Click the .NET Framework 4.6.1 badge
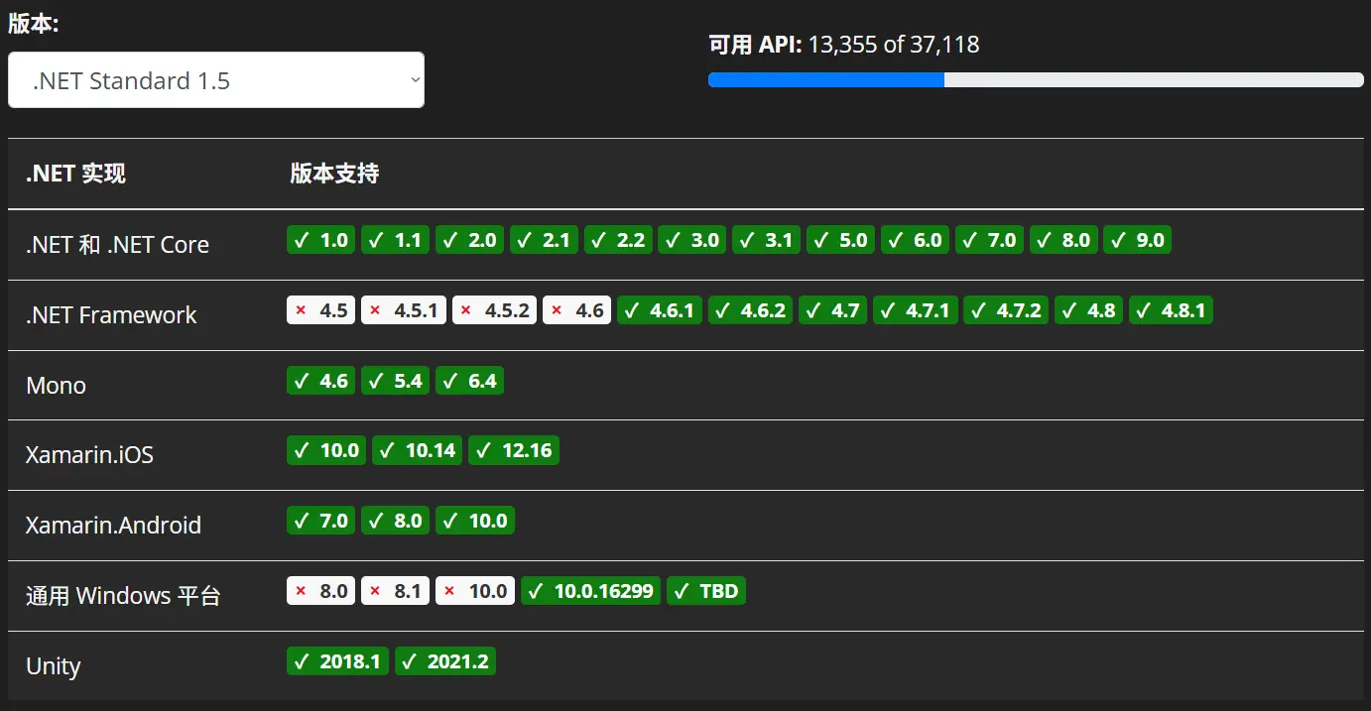Image resolution: width=1371 pixels, height=711 pixels. pos(660,310)
